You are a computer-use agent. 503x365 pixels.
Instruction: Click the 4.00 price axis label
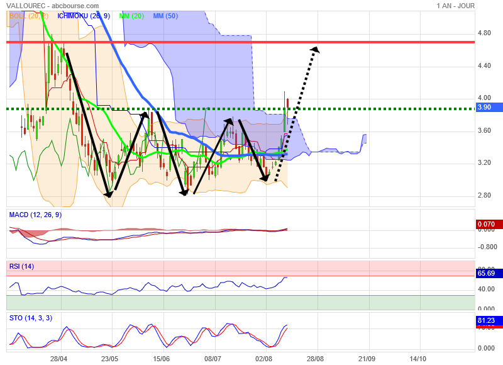coord(484,98)
